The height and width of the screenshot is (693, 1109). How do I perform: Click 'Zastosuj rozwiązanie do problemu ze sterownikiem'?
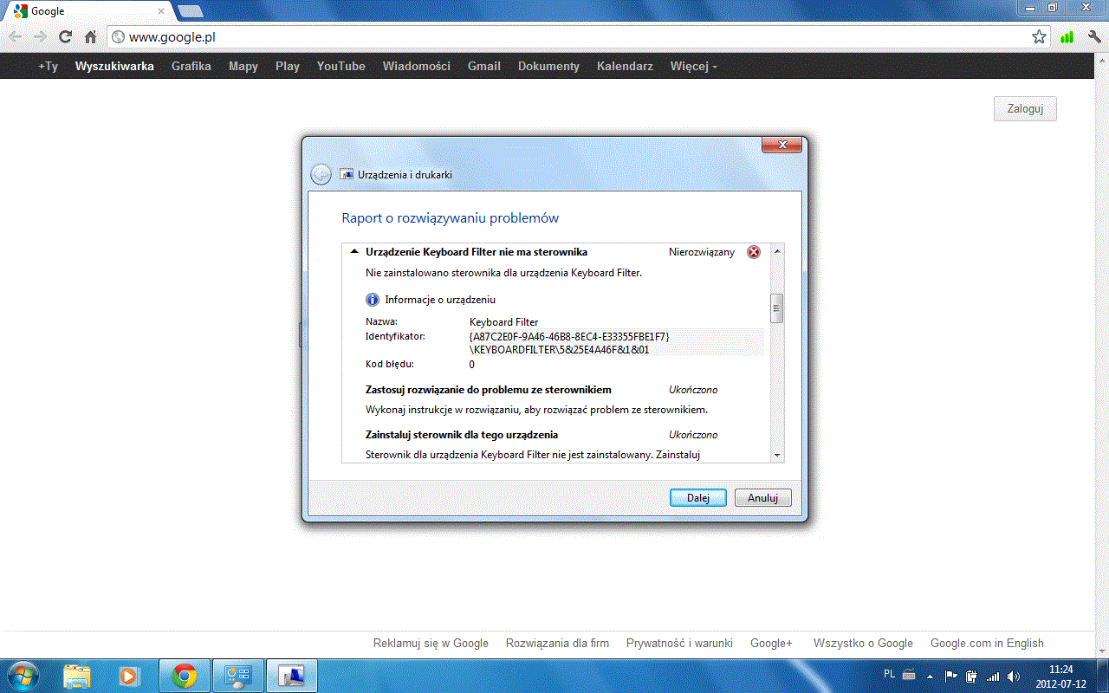(x=489, y=390)
